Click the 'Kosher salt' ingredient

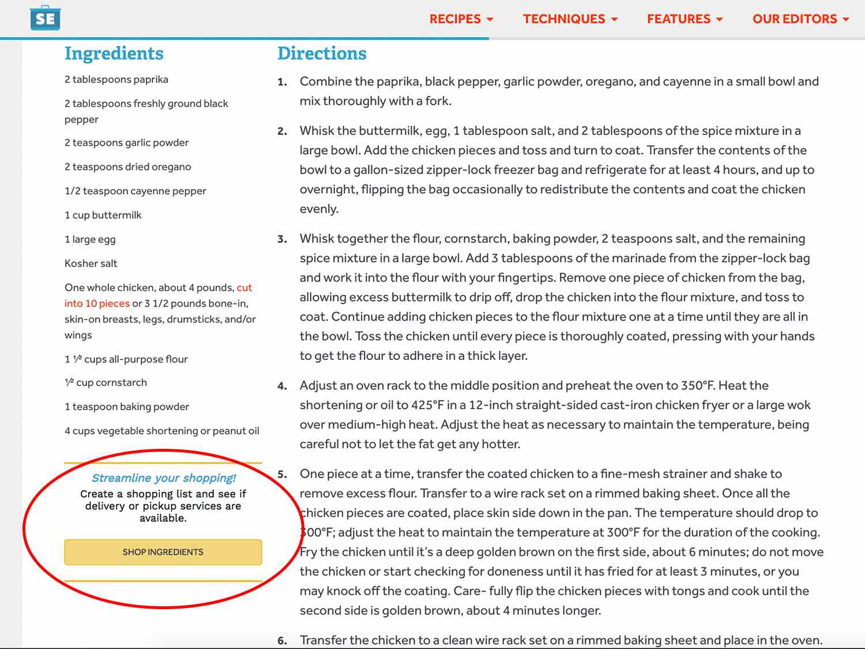91,264
